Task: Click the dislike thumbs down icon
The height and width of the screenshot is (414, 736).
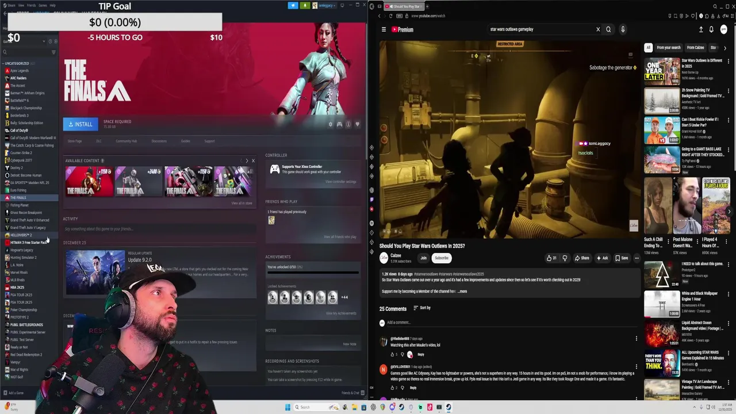Action: [x=565, y=258]
